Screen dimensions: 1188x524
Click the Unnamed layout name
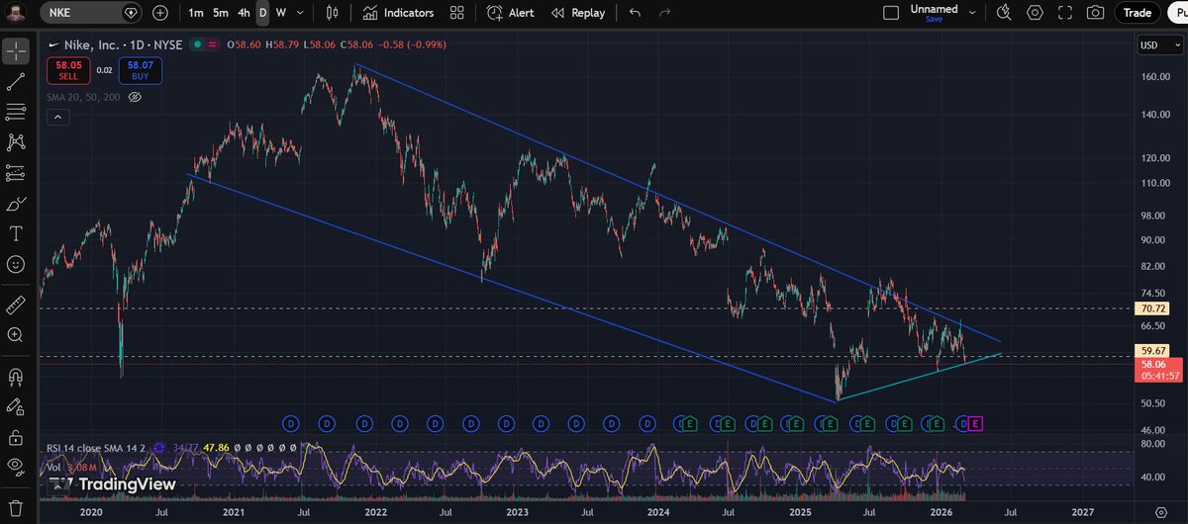click(x=934, y=9)
